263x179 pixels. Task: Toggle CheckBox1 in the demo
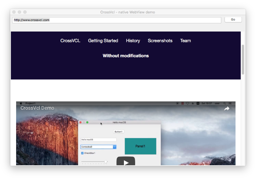(82, 153)
